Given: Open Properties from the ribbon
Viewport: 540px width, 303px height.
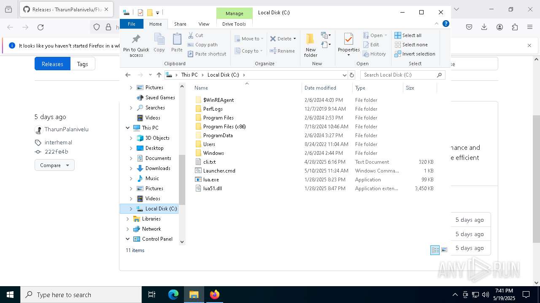Looking at the screenshot, I should [x=348, y=45].
